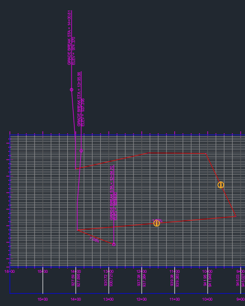Select band elevation value 941.948

coord(210,280)
